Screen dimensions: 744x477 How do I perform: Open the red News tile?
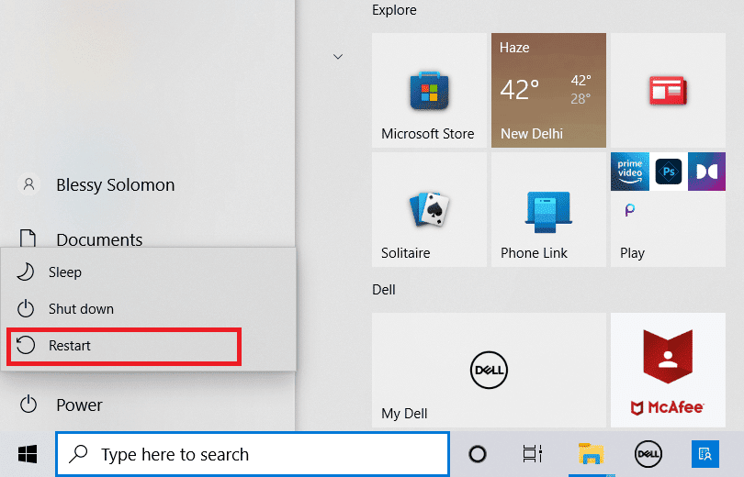click(x=667, y=90)
